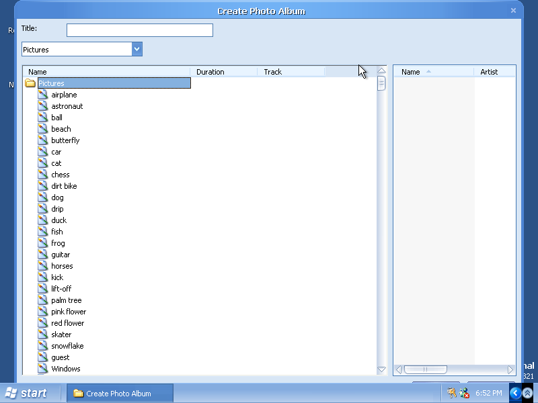
Task: Select the snowflake file name
Action: [x=68, y=346]
